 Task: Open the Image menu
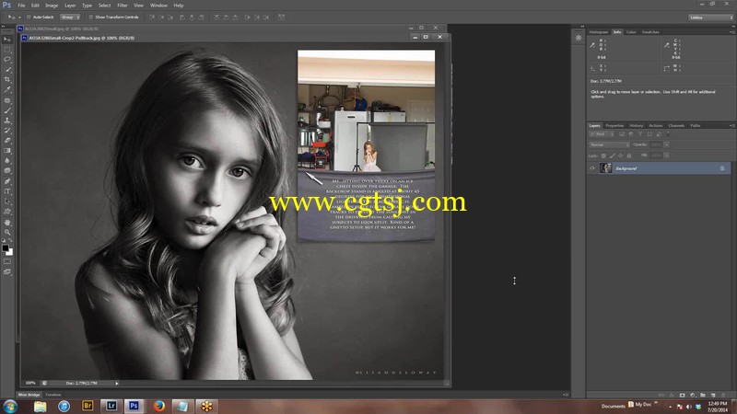point(52,6)
